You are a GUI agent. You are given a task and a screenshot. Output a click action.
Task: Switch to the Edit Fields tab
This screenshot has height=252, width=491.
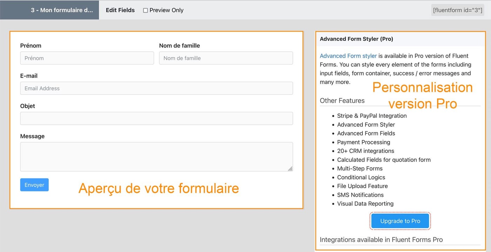(120, 10)
